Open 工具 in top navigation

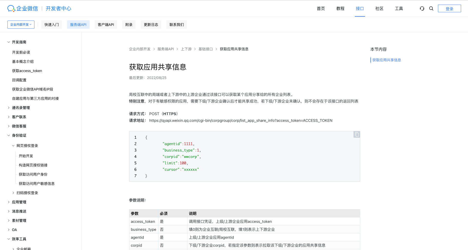click(399, 8)
